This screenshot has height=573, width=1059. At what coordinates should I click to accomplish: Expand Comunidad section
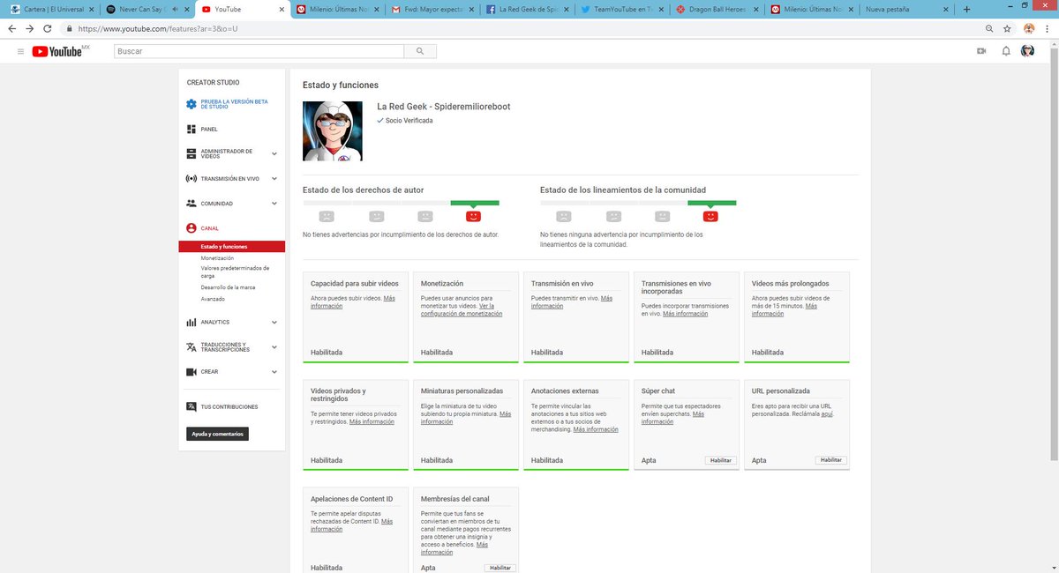(x=274, y=203)
